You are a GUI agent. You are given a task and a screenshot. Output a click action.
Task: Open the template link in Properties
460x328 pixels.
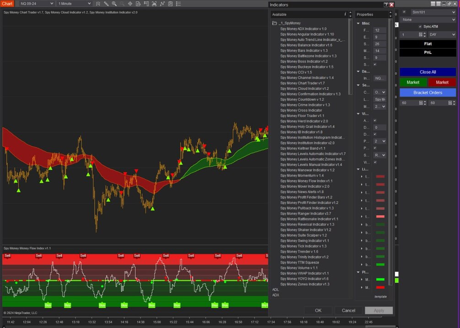[380, 296]
